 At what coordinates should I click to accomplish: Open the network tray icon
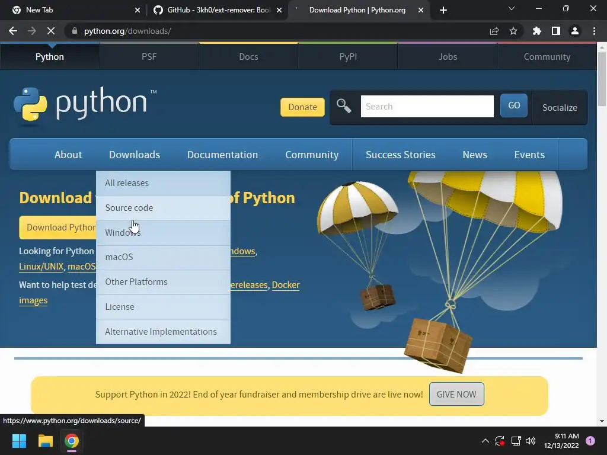click(x=516, y=441)
